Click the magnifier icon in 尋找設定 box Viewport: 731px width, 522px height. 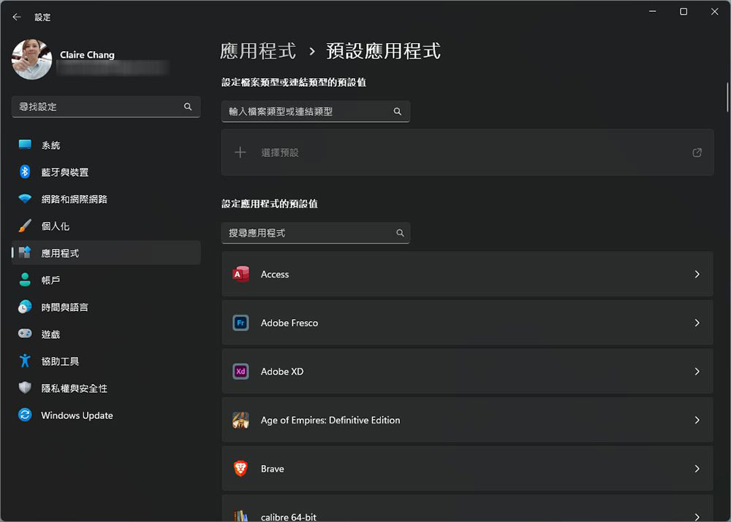(188, 107)
